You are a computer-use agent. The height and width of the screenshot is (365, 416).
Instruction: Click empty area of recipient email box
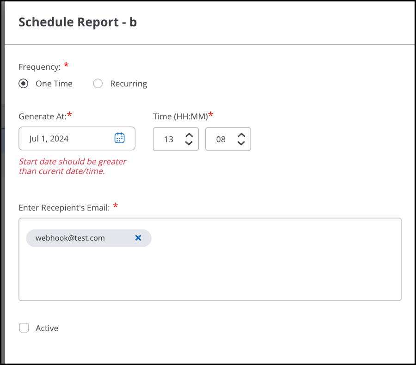pyautogui.click(x=265, y=273)
